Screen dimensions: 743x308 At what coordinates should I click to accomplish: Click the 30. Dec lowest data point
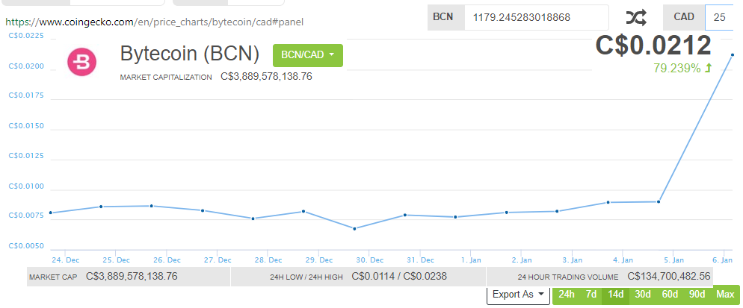354,228
